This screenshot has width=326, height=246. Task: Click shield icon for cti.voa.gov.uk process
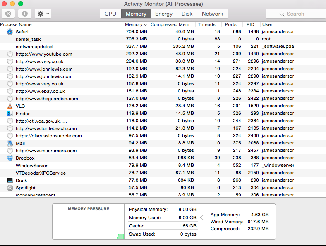click(10, 121)
